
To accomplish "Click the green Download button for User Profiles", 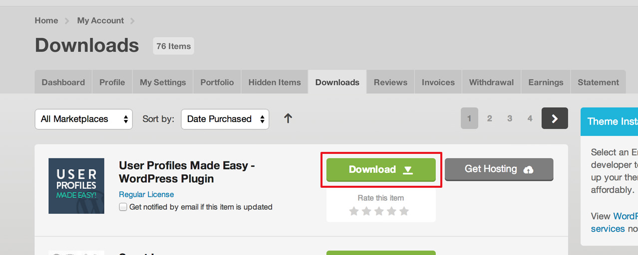I will pyautogui.click(x=381, y=169).
